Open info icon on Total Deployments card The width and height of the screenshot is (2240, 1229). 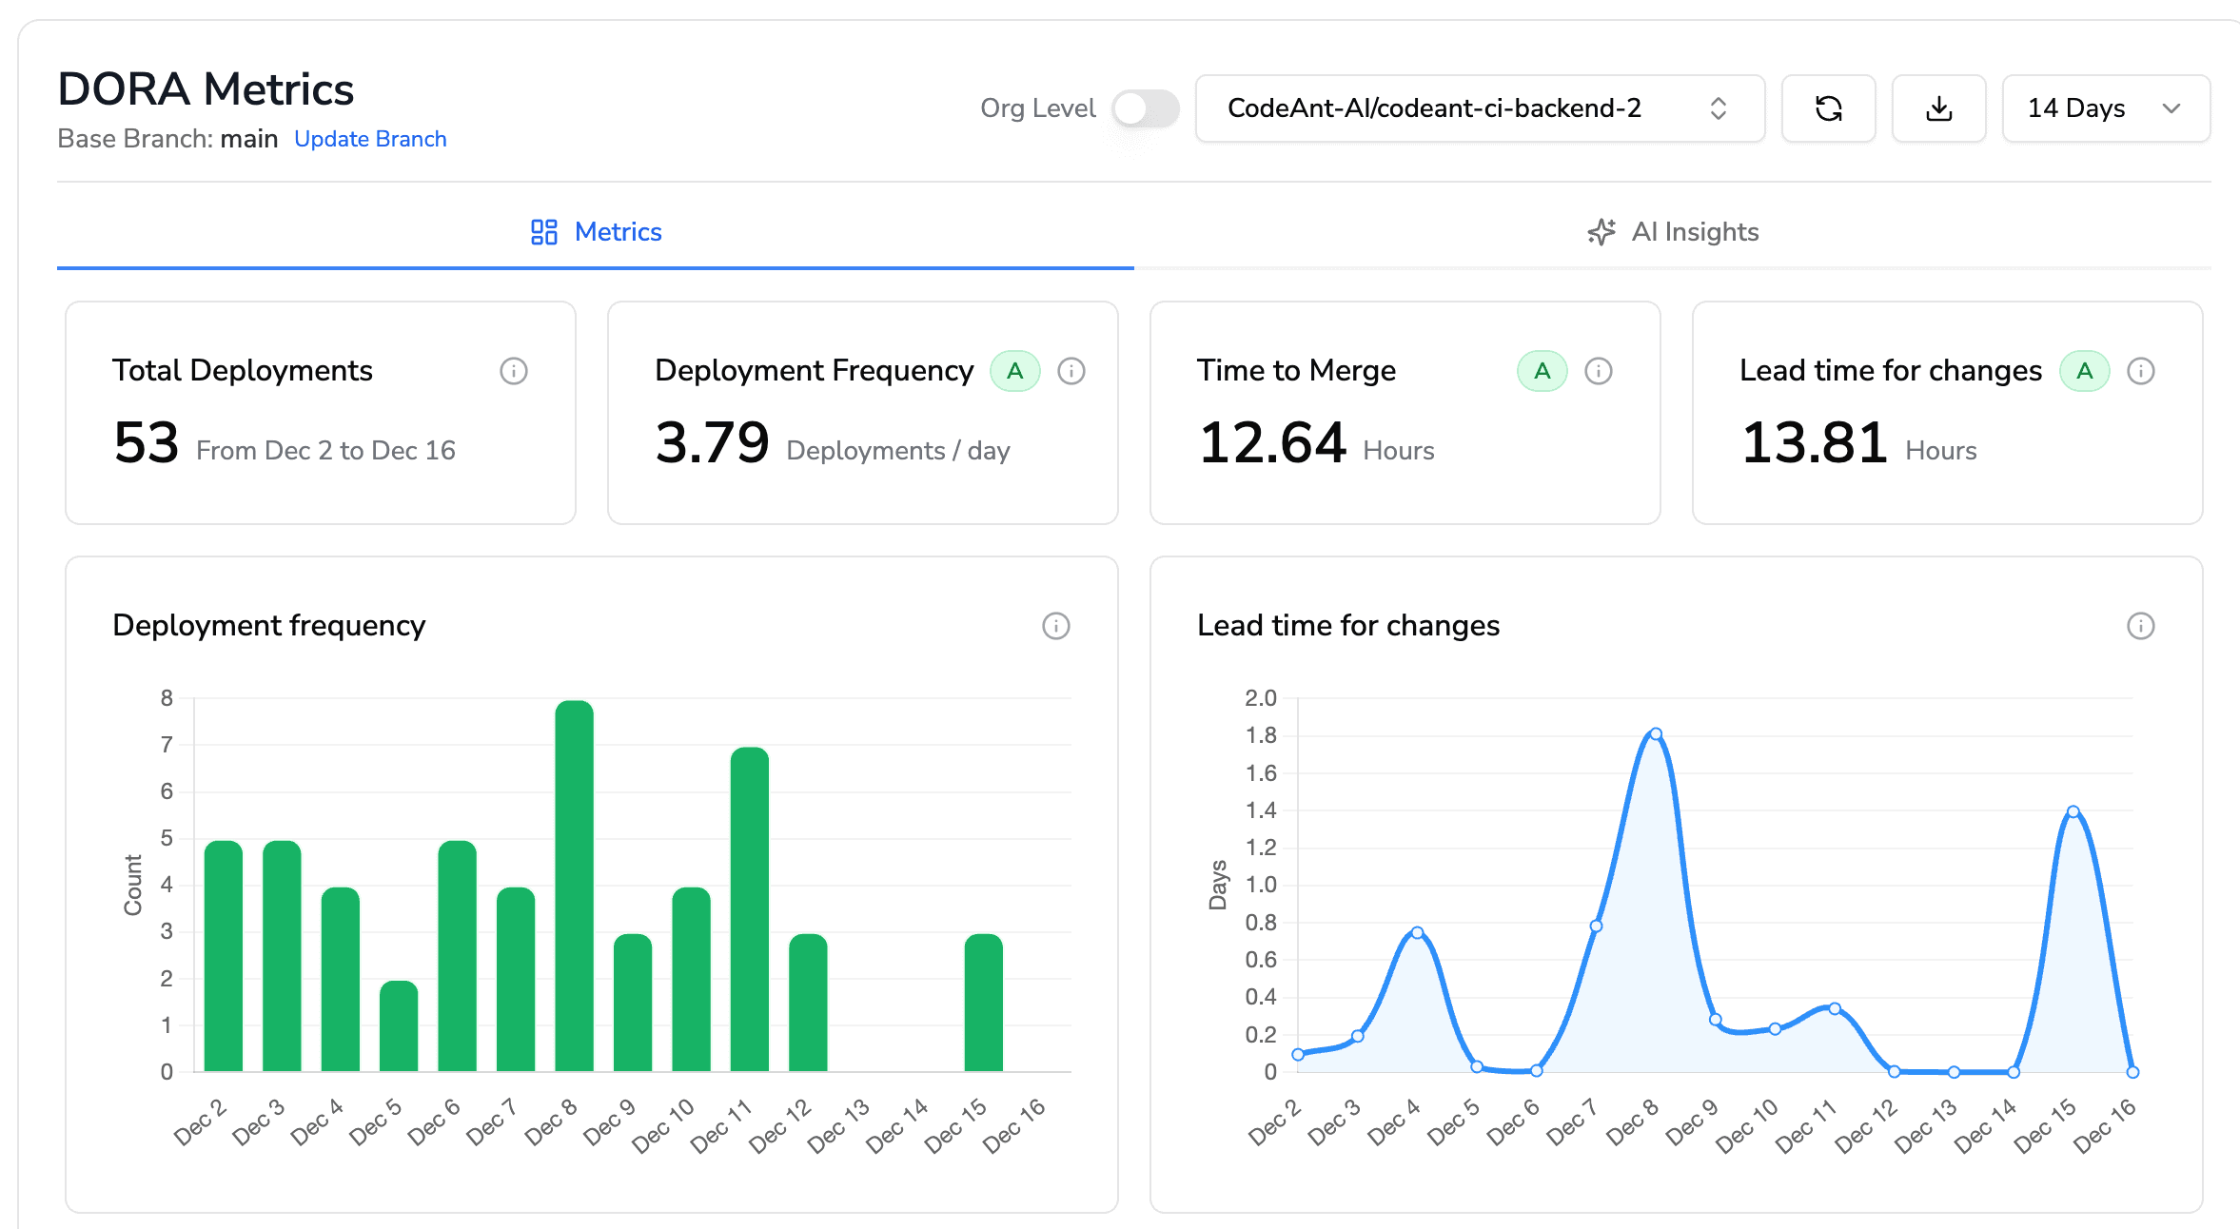tap(514, 371)
